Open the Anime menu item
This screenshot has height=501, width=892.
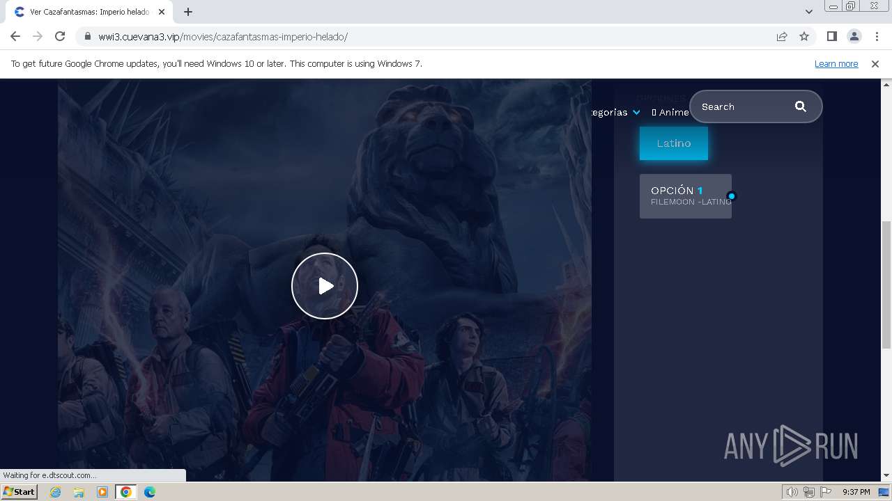(x=670, y=112)
